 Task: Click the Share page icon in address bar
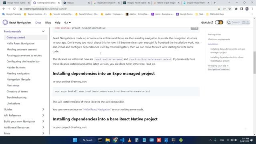pyautogui.click(x=224, y=9)
